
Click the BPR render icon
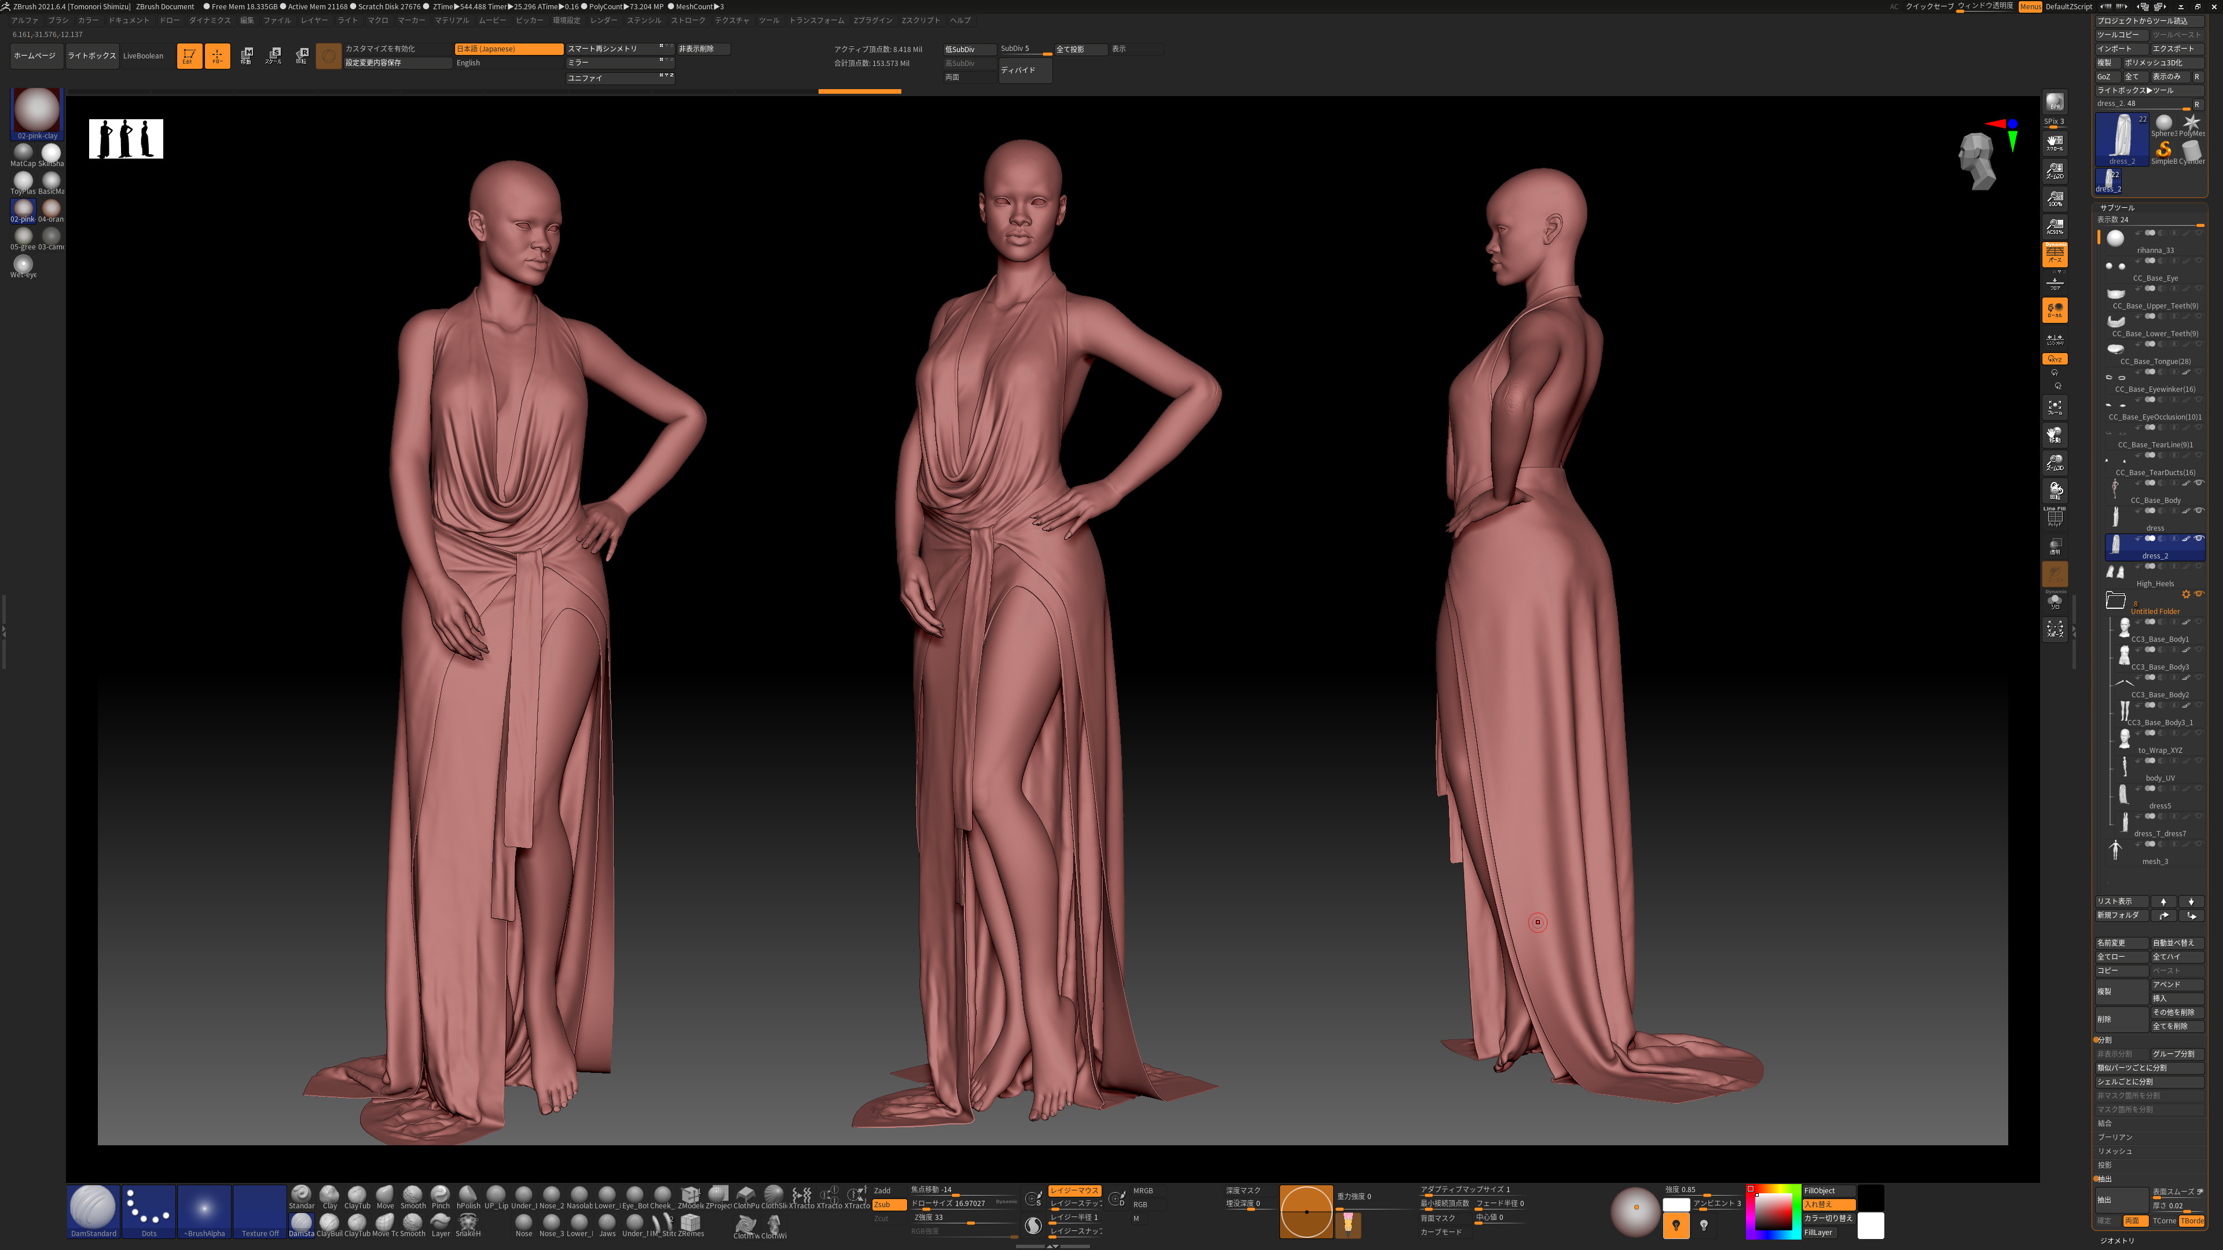pyautogui.click(x=2055, y=102)
